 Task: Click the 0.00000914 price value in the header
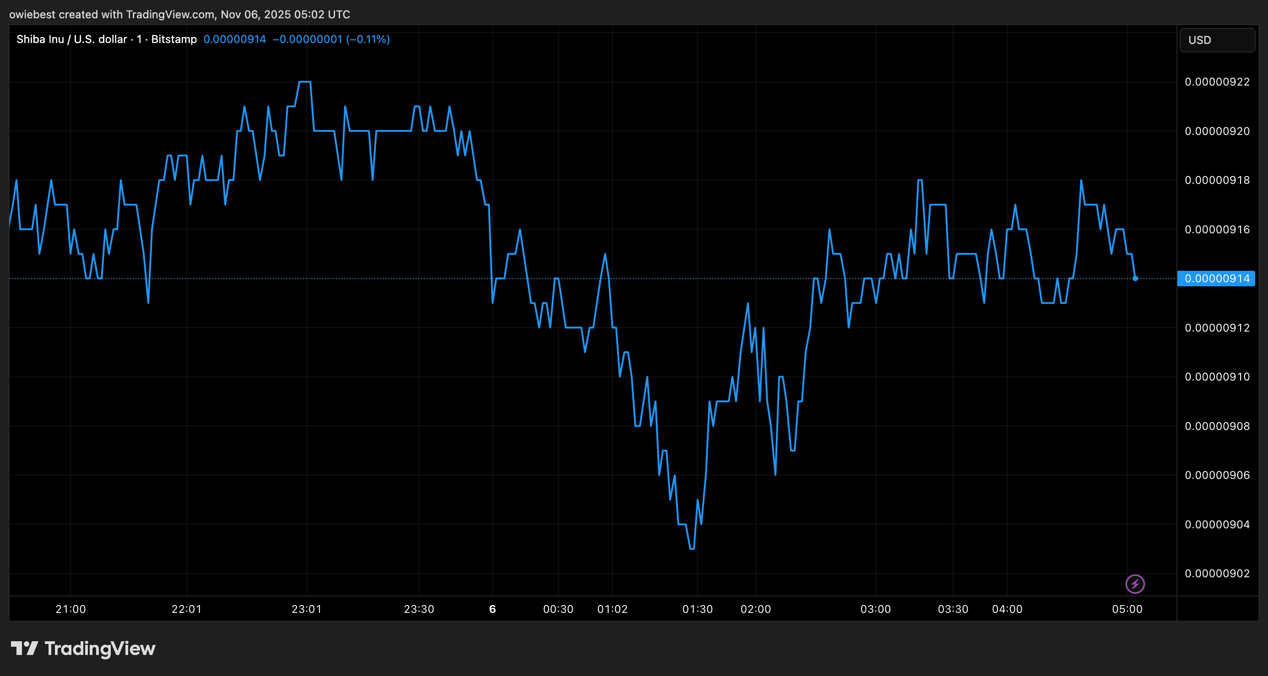[234, 39]
